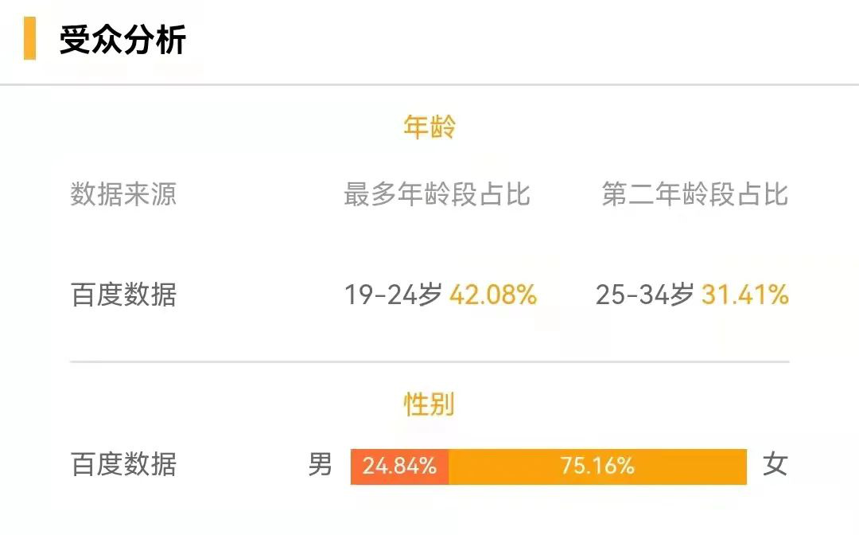The image size is (859, 535).
Task: Select the 年龄 section title
Action: [x=429, y=127]
